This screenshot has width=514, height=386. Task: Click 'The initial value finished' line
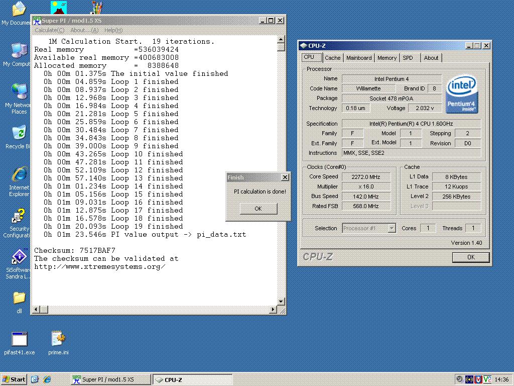point(136,73)
